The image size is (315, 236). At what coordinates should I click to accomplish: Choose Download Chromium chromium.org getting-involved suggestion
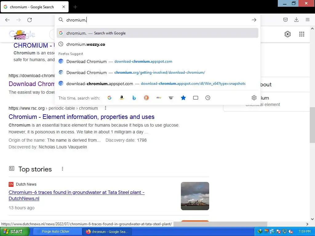tap(157, 73)
